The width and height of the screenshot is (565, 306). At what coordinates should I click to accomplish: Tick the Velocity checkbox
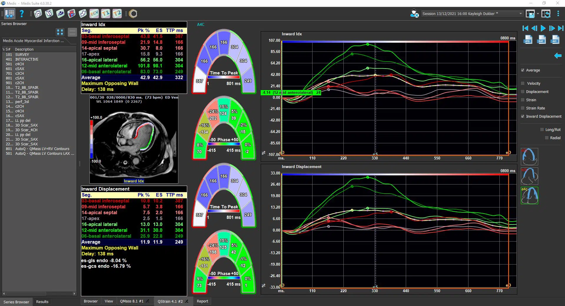[x=523, y=84]
